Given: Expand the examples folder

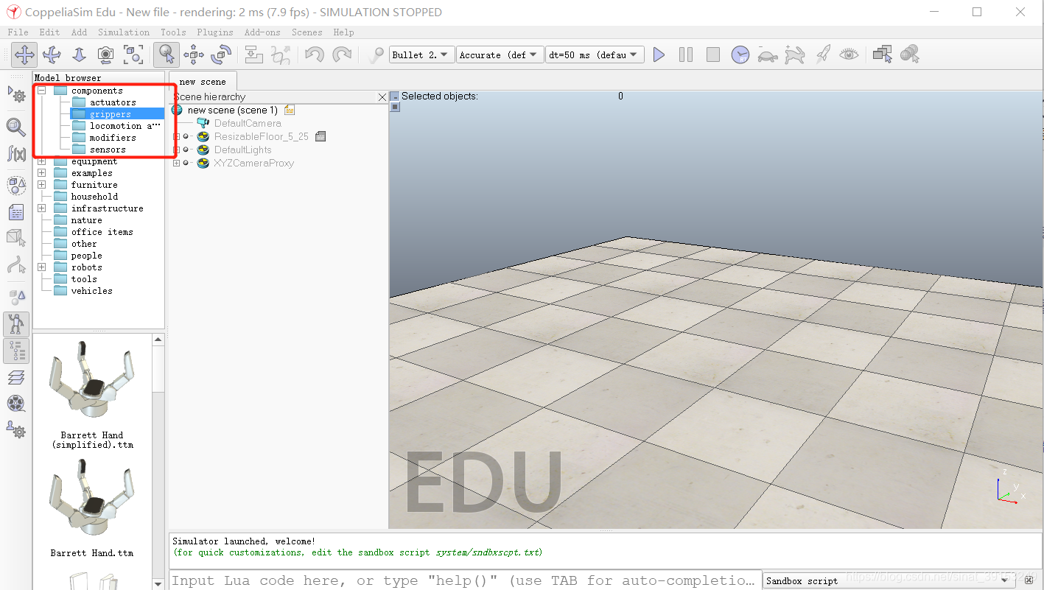Looking at the screenshot, I should pyautogui.click(x=42, y=173).
